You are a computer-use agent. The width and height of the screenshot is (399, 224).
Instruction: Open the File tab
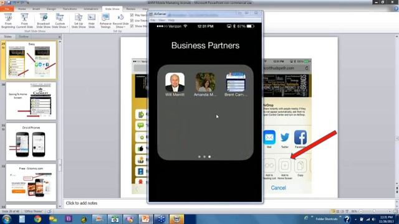pos(7,9)
